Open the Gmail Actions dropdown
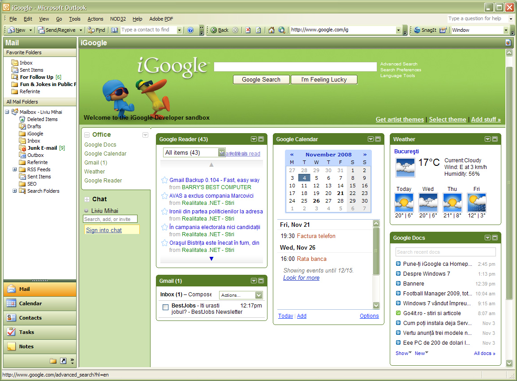This screenshot has width=517, height=381. click(241, 295)
